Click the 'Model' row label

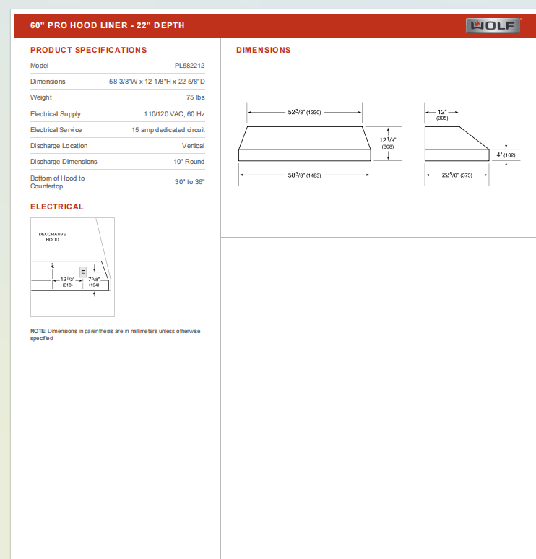tap(39, 66)
